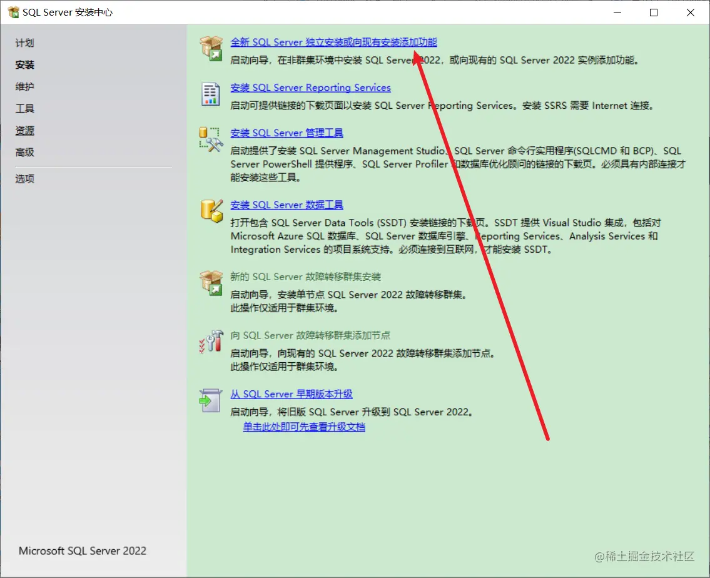Switch to the 工具 page
Screen dimensions: 710x578
(x=24, y=108)
